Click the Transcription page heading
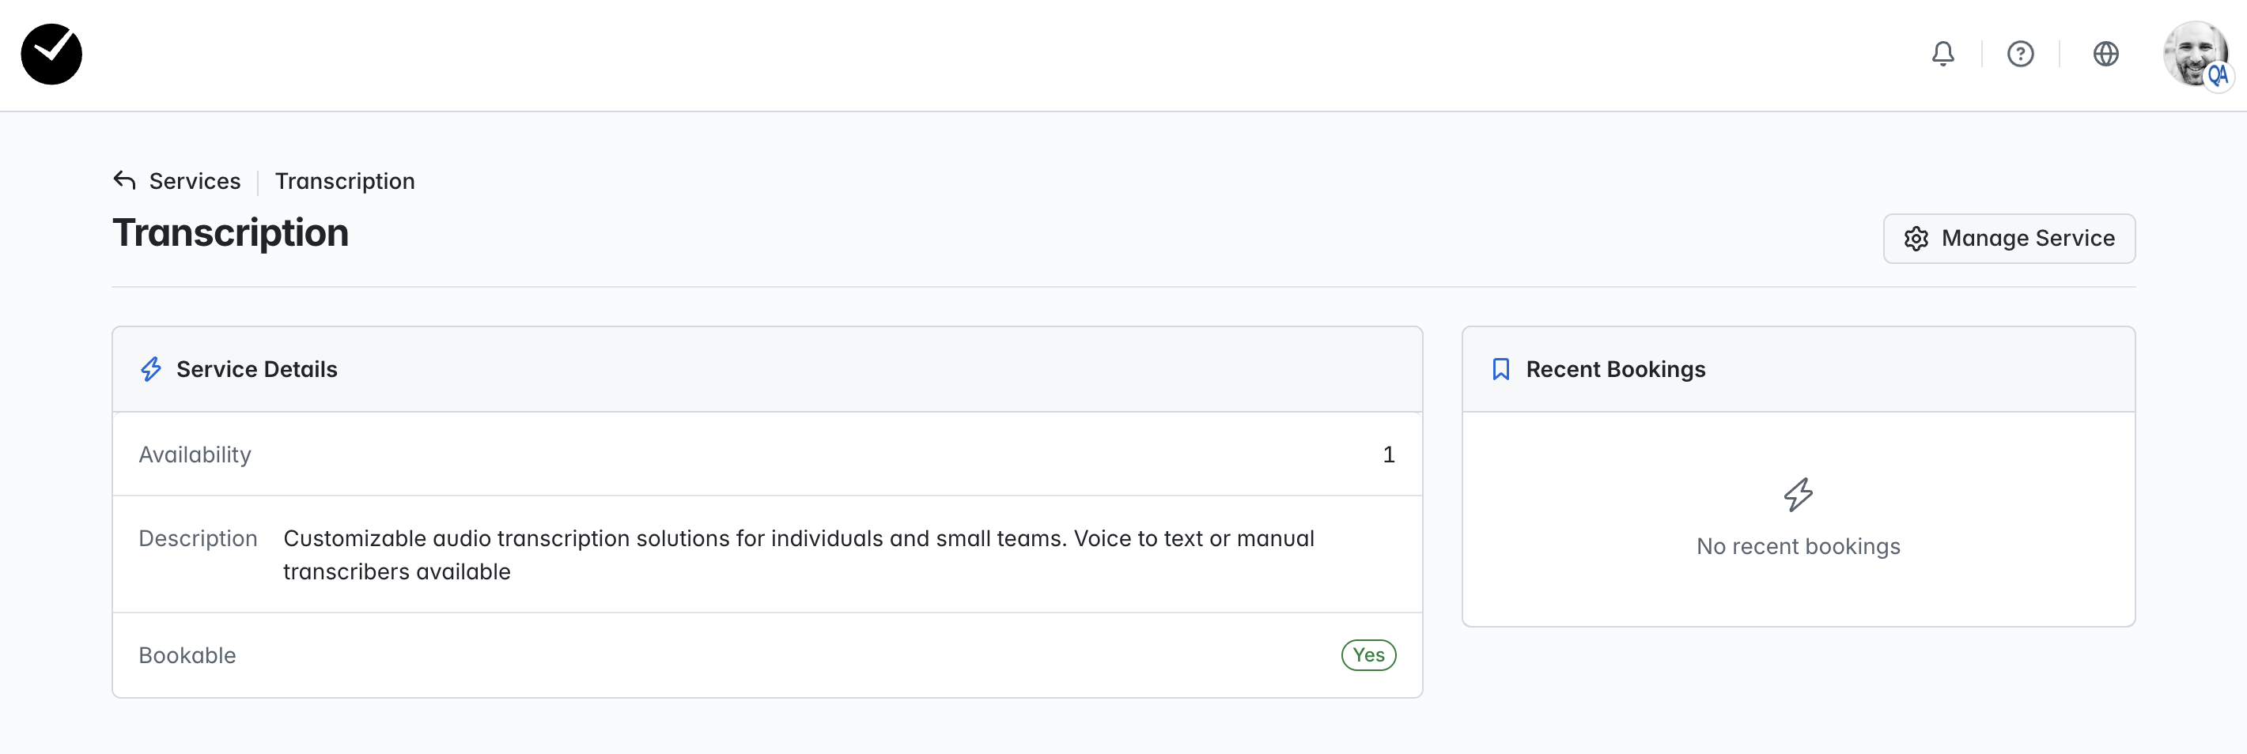The height and width of the screenshot is (754, 2247). [x=230, y=234]
